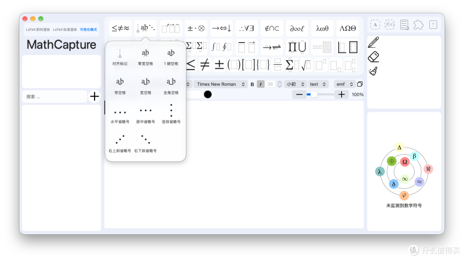Insert the plus-minus ± symbol
The image size is (464, 260).
point(219,64)
